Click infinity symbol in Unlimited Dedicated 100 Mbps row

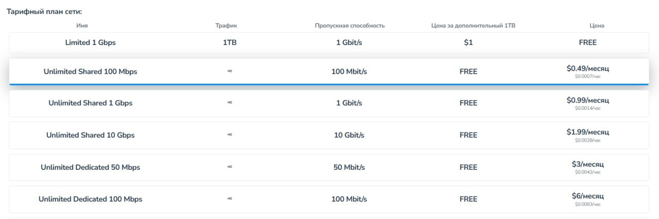230,199
